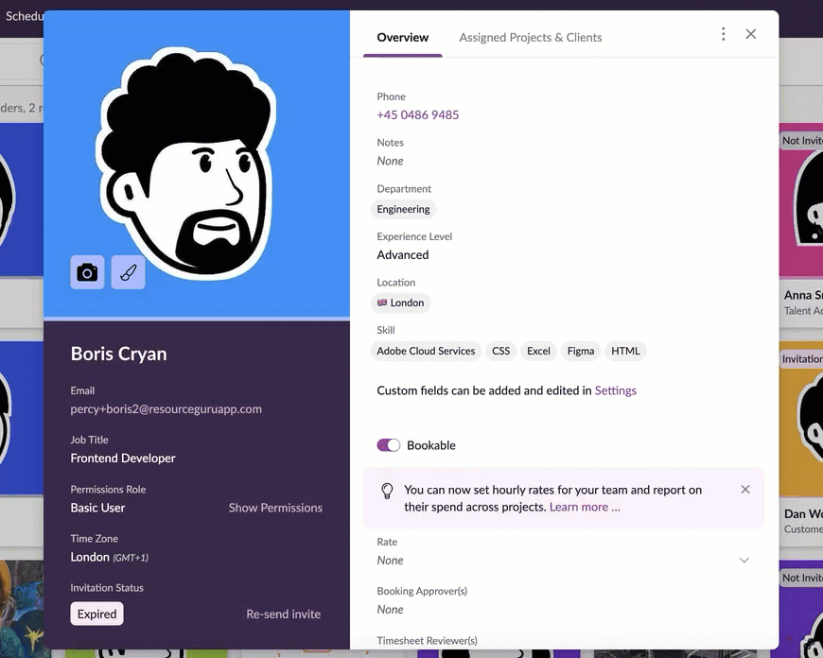Screen dimensions: 823x658
Task: Open the Settings link for custom fields
Action: pos(615,390)
